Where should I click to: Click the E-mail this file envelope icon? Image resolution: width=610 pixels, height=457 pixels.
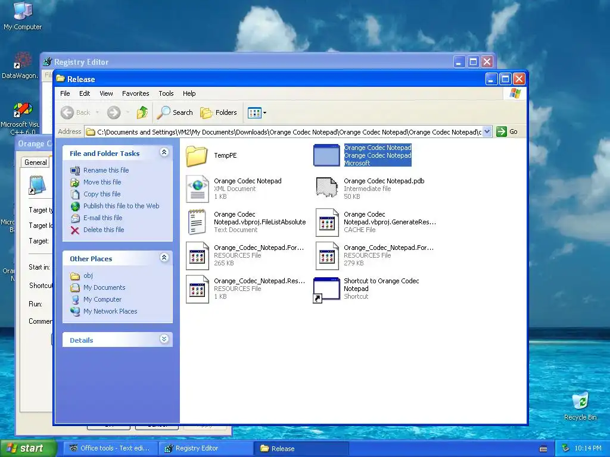(75, 218)
